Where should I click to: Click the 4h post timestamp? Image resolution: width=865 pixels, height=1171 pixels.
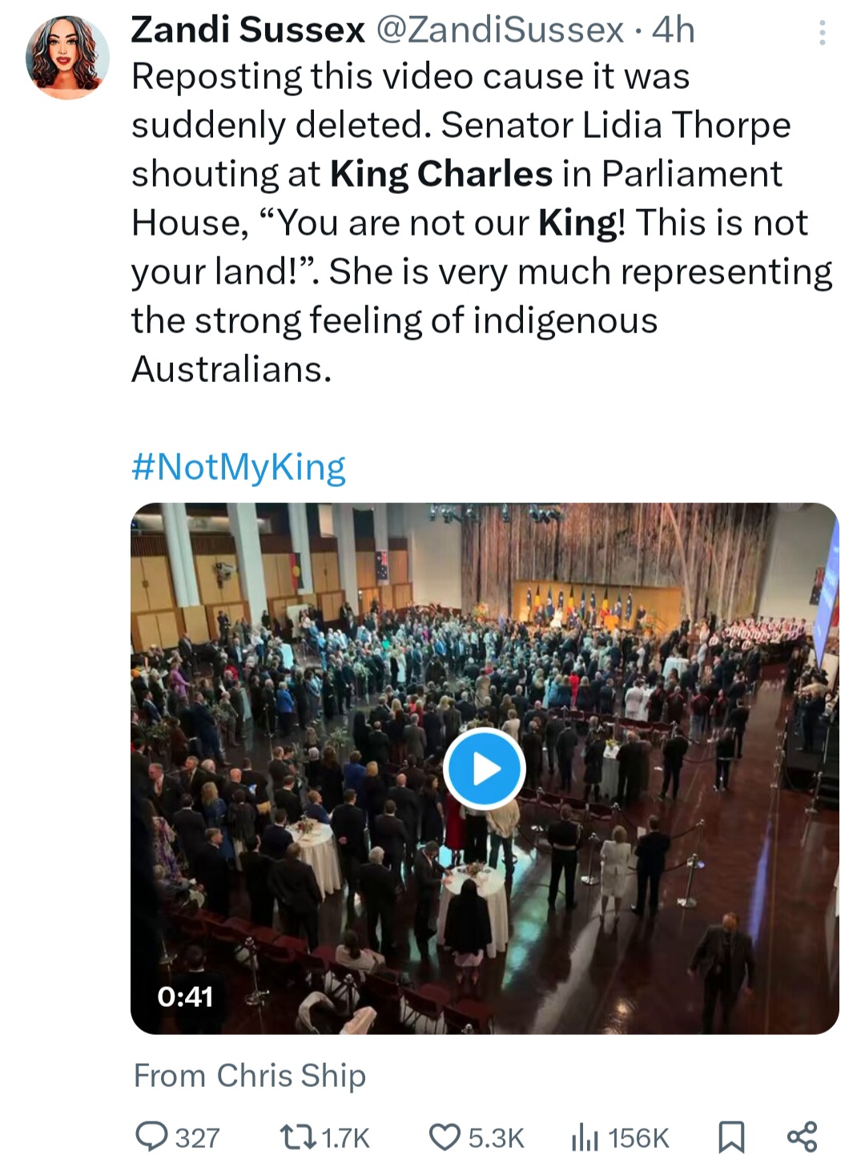click(x=674, y=30)
